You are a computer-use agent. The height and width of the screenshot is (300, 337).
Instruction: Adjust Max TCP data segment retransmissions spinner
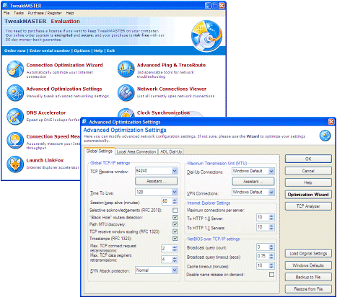point(175,260)
